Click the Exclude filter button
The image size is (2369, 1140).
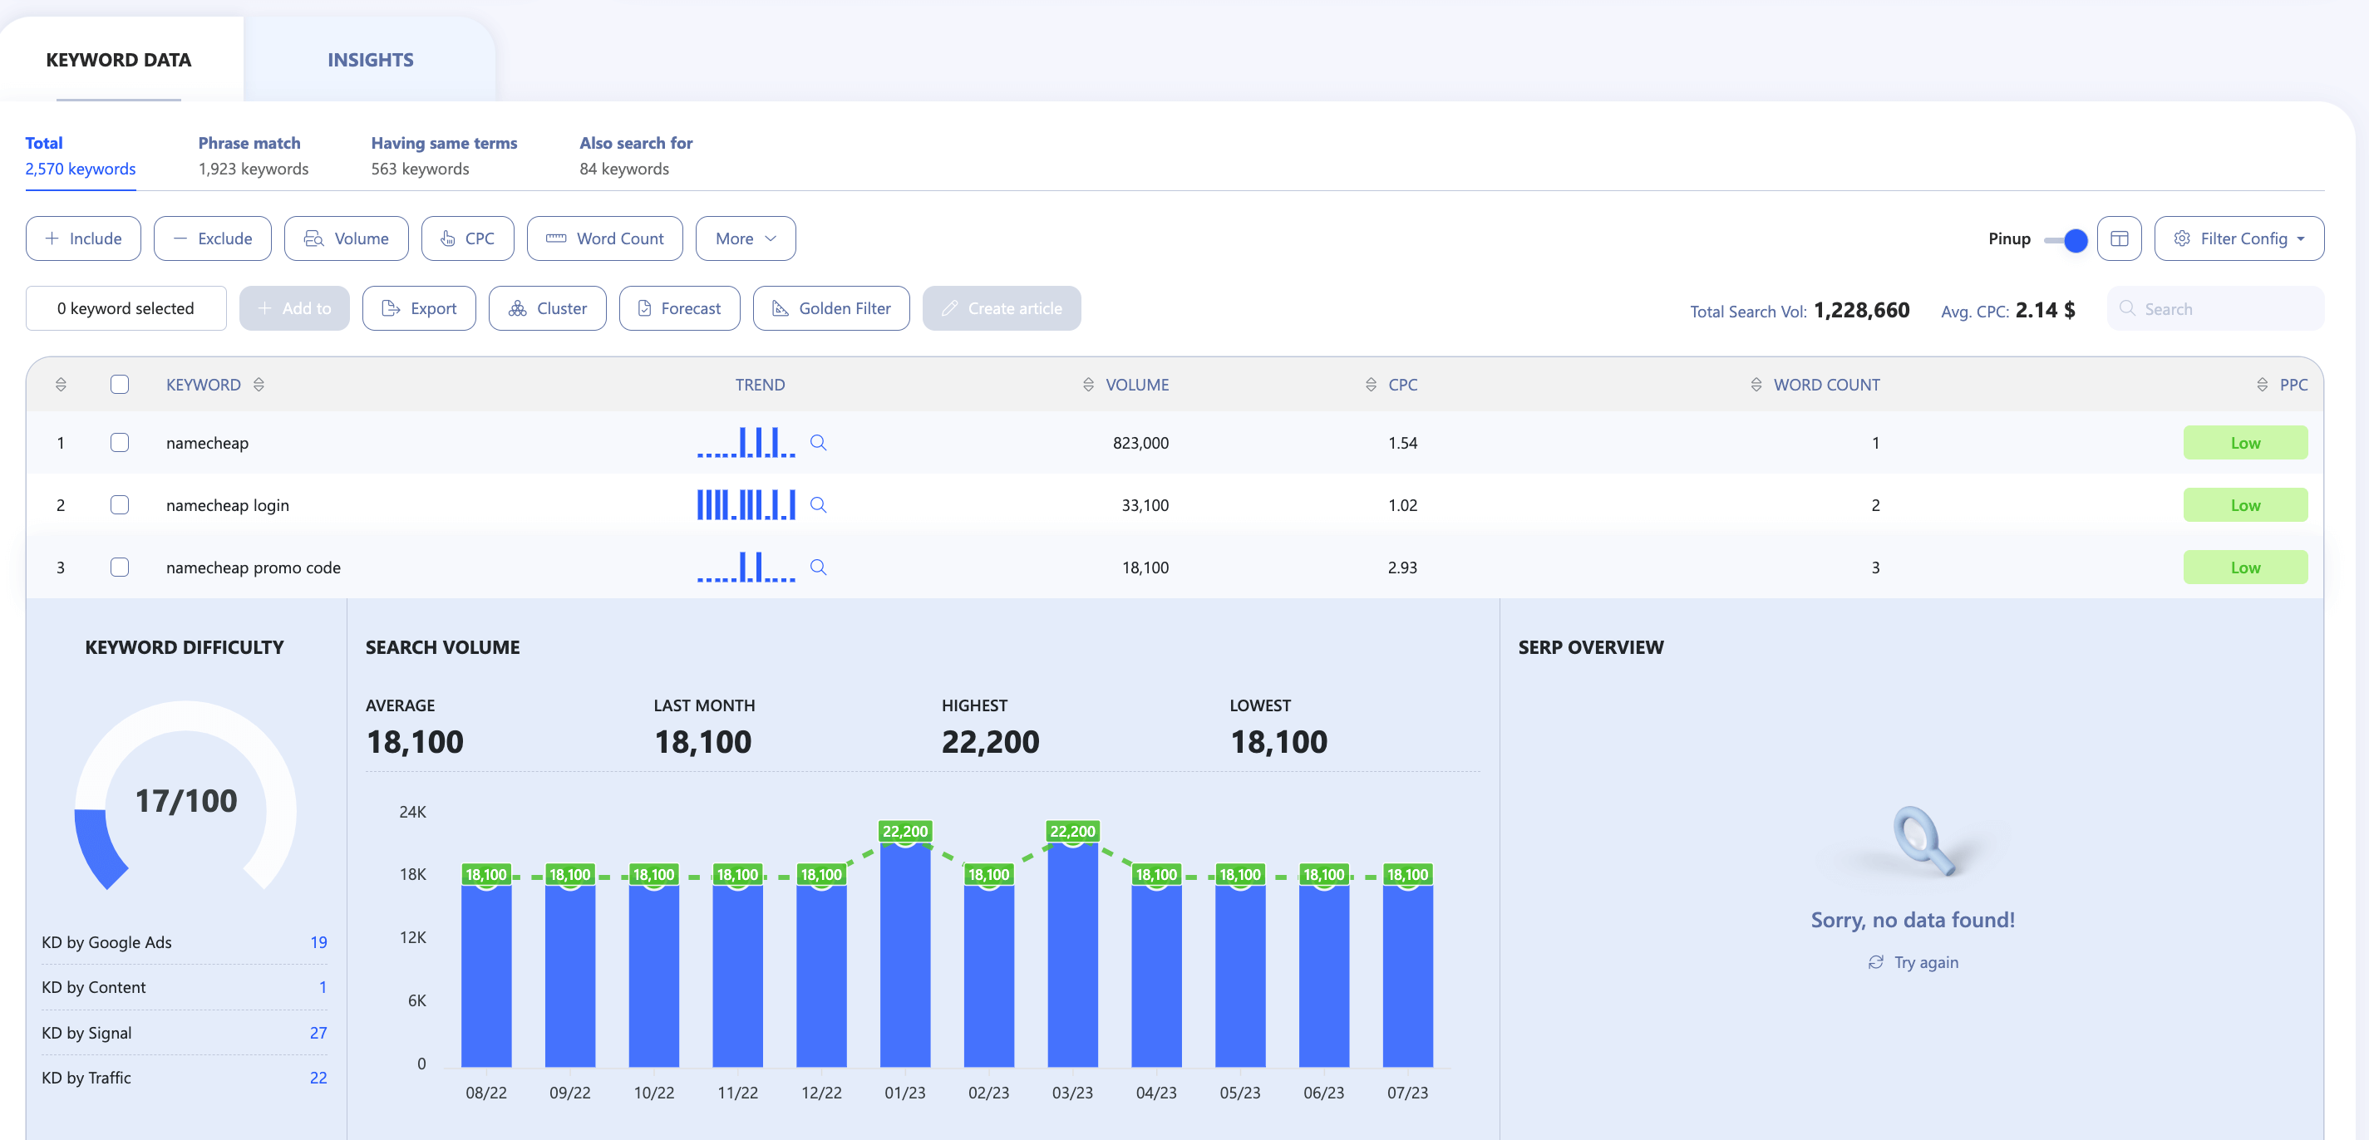pos(213,238)
